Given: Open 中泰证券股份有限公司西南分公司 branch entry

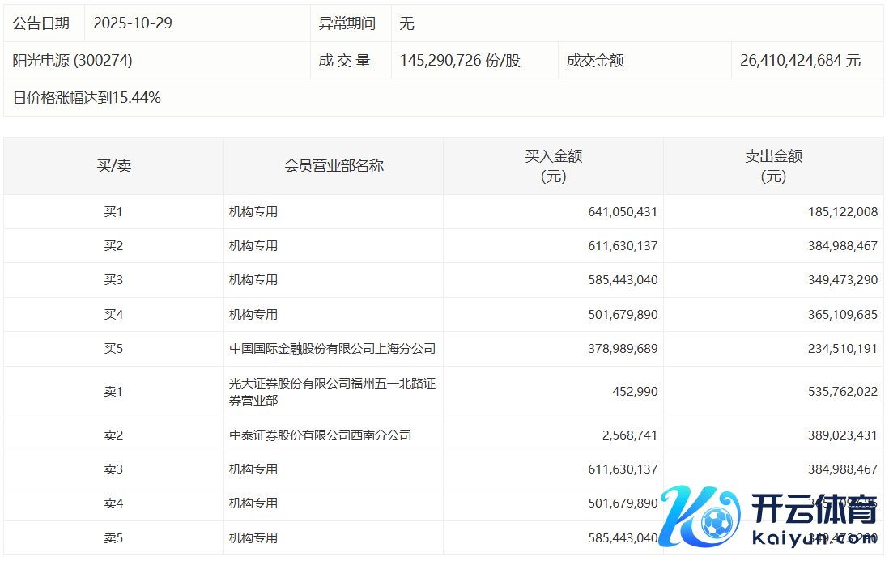Looking at the screenshot, I should pyautogui.click(x=320, y=435).
